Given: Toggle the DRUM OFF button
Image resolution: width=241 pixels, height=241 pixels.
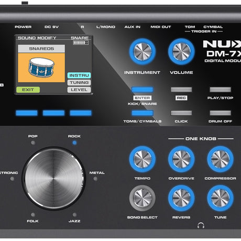Looking at the screenshot, I should point(220,113).
